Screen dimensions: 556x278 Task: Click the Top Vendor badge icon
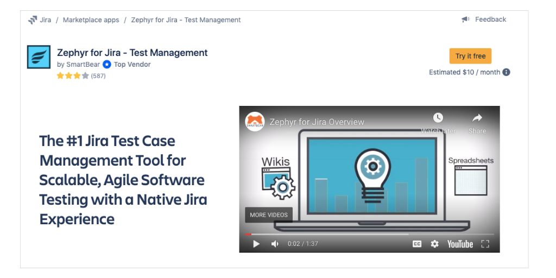[x=107, y=65]
